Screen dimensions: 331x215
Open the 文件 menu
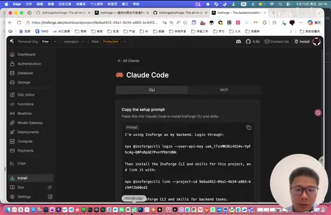coord(29,4)
